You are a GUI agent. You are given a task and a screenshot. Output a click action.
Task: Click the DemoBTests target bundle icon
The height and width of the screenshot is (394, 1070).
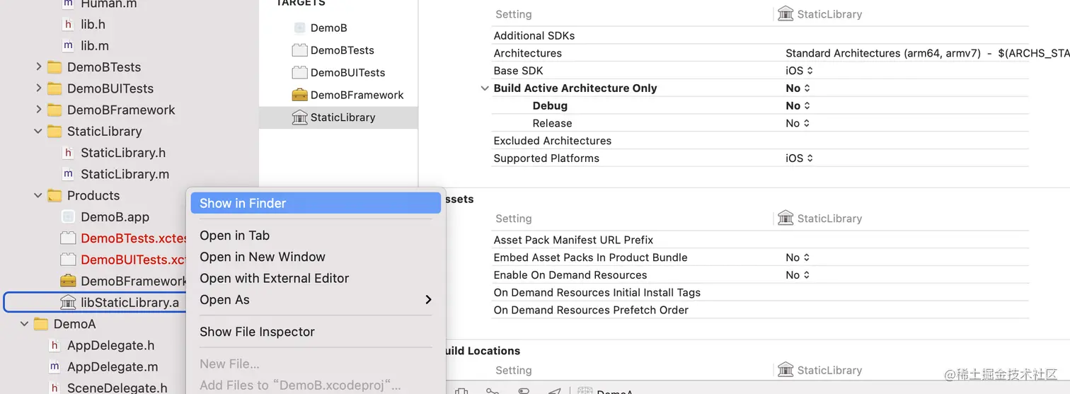coord(299,50)
